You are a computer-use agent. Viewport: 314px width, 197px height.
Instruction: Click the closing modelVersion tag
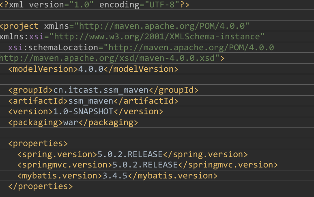[x=141, y=69]
